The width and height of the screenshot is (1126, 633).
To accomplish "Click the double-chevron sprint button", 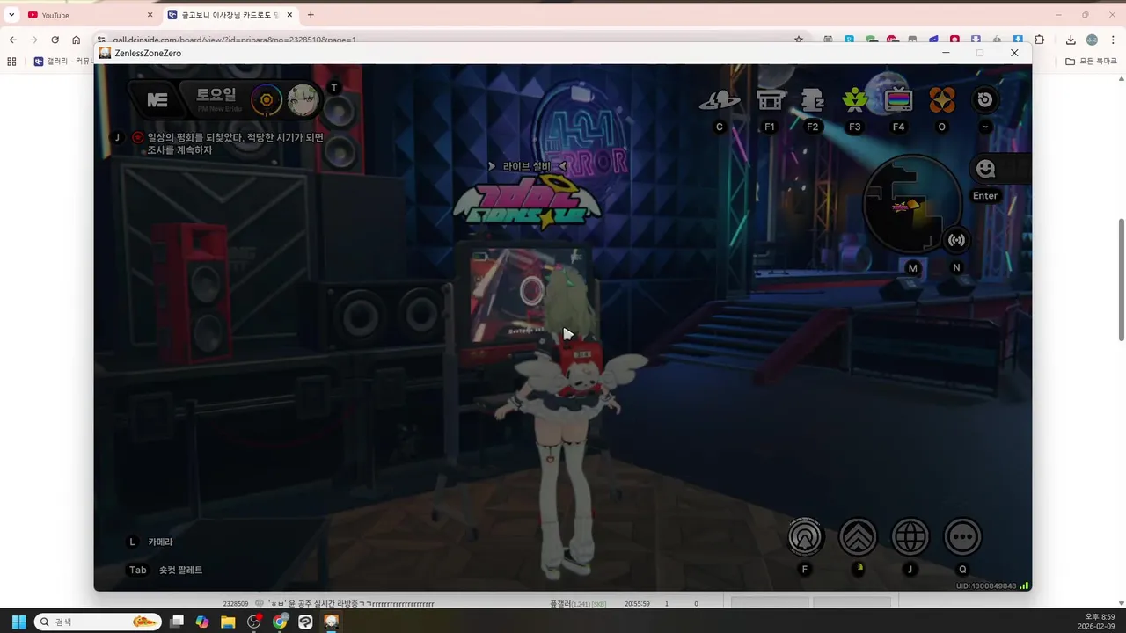I will click(858, 536).
